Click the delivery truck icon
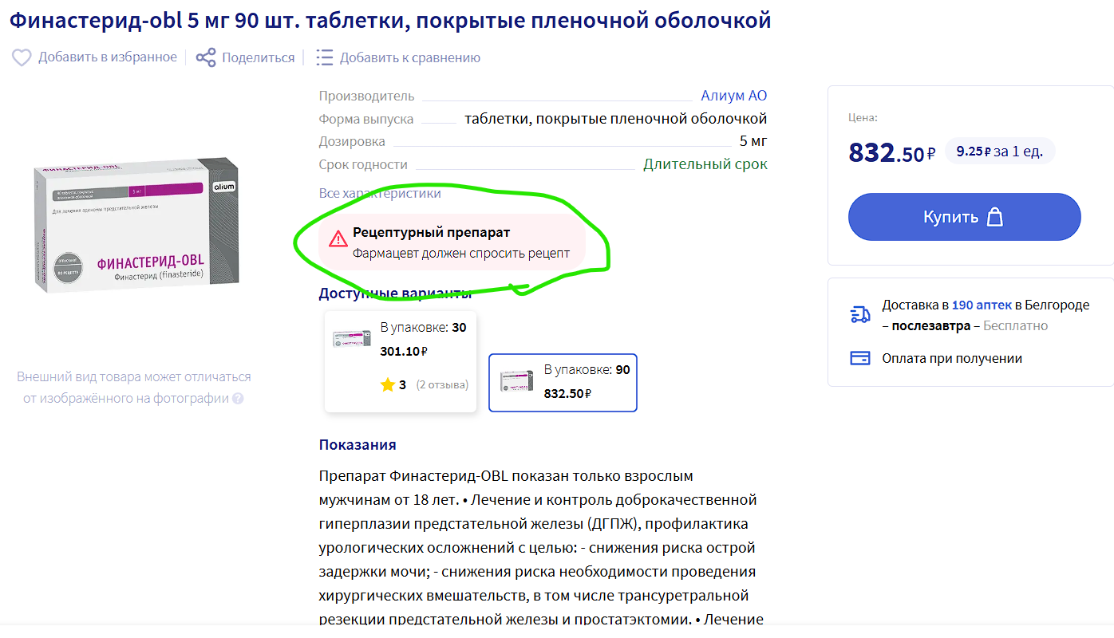This screenshot has height=638, width=1114. (x=860, y=314)
